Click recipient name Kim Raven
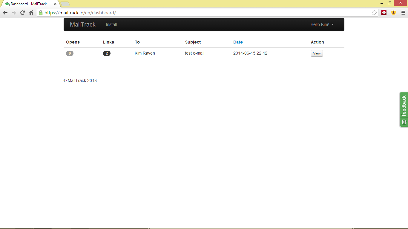The width and height of the screenshot is (408, 229). coord(145,53)
